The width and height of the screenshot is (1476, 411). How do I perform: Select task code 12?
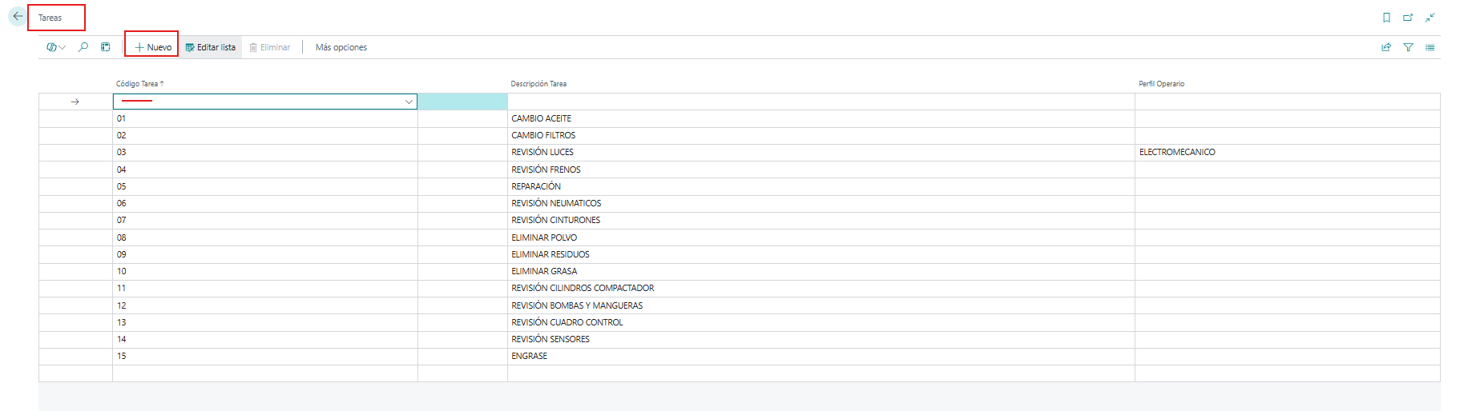265,305
